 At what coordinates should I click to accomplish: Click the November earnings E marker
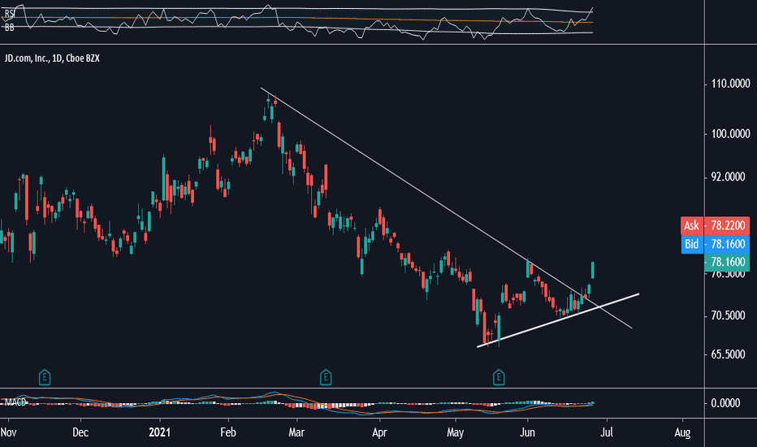[x=45, y=377]
